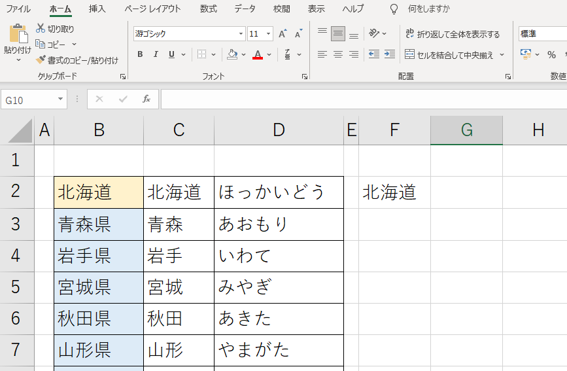Viewport: 567px width, 371px height.
Task: Toggle Bold formatting
Action: [x=140, y=54]
